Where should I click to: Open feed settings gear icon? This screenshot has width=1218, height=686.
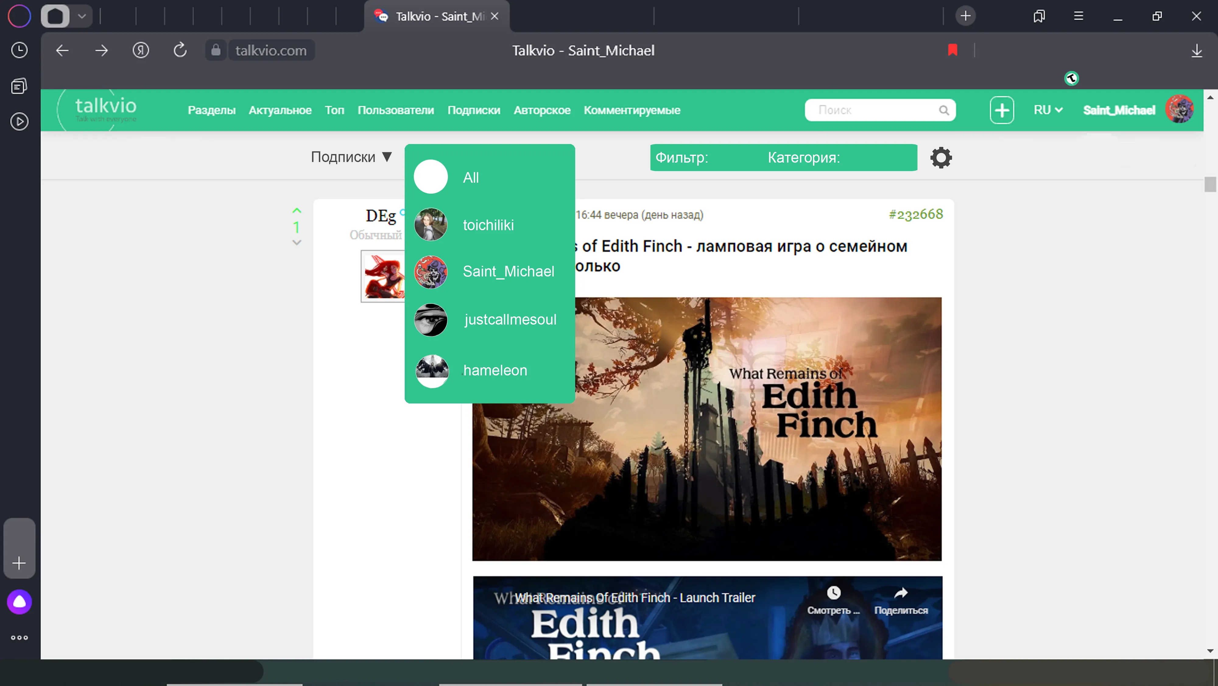pyautogui.click(x=941, y=157)
